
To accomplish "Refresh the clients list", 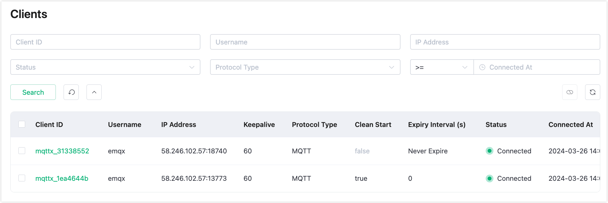I will tap(593, 92).
